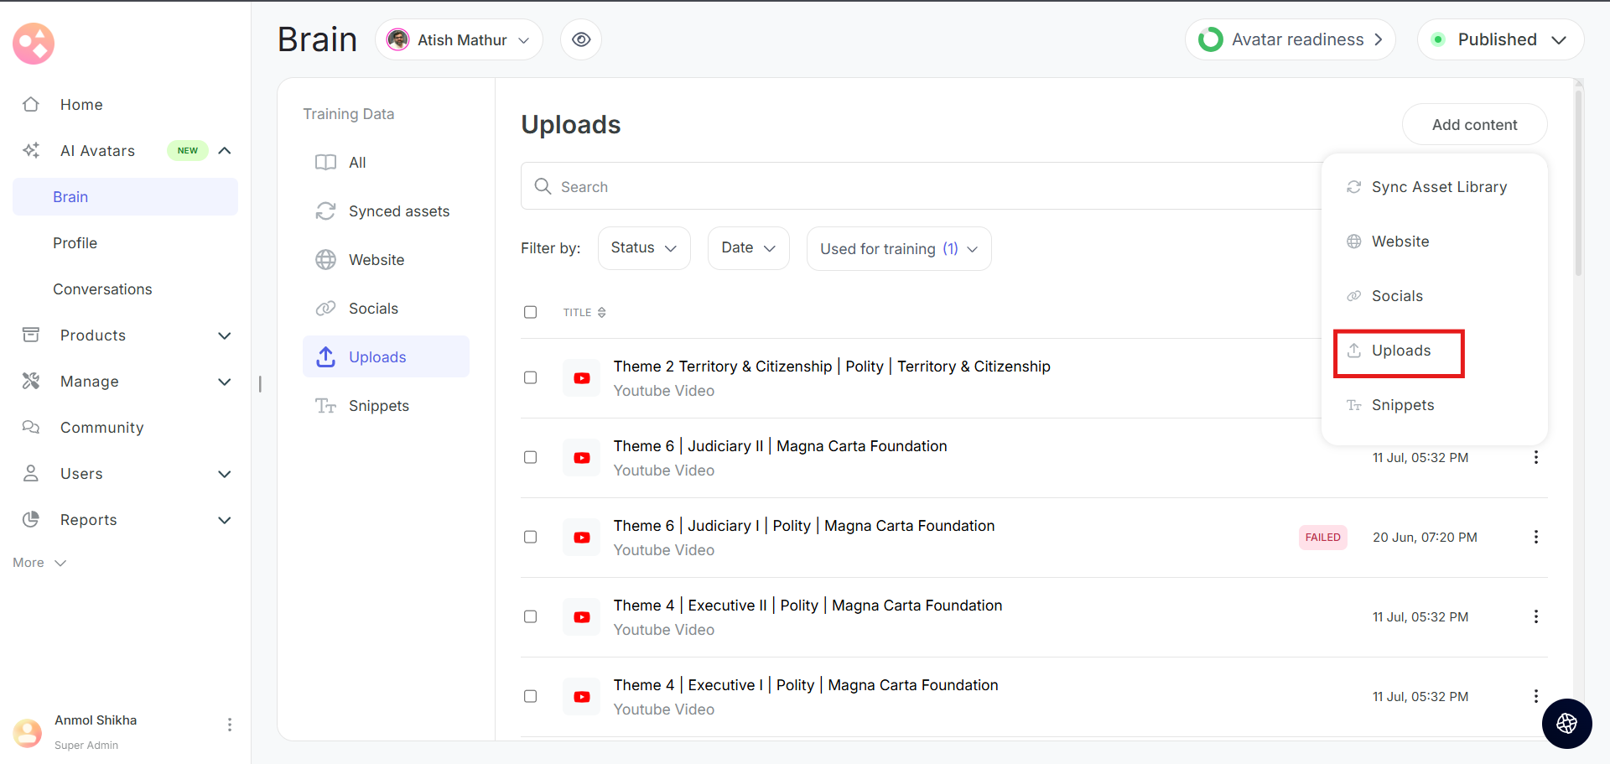Open options menu for Theme 6 Judiciary I row
The width and height of the screenshot is (1610, 764).
1535,537
